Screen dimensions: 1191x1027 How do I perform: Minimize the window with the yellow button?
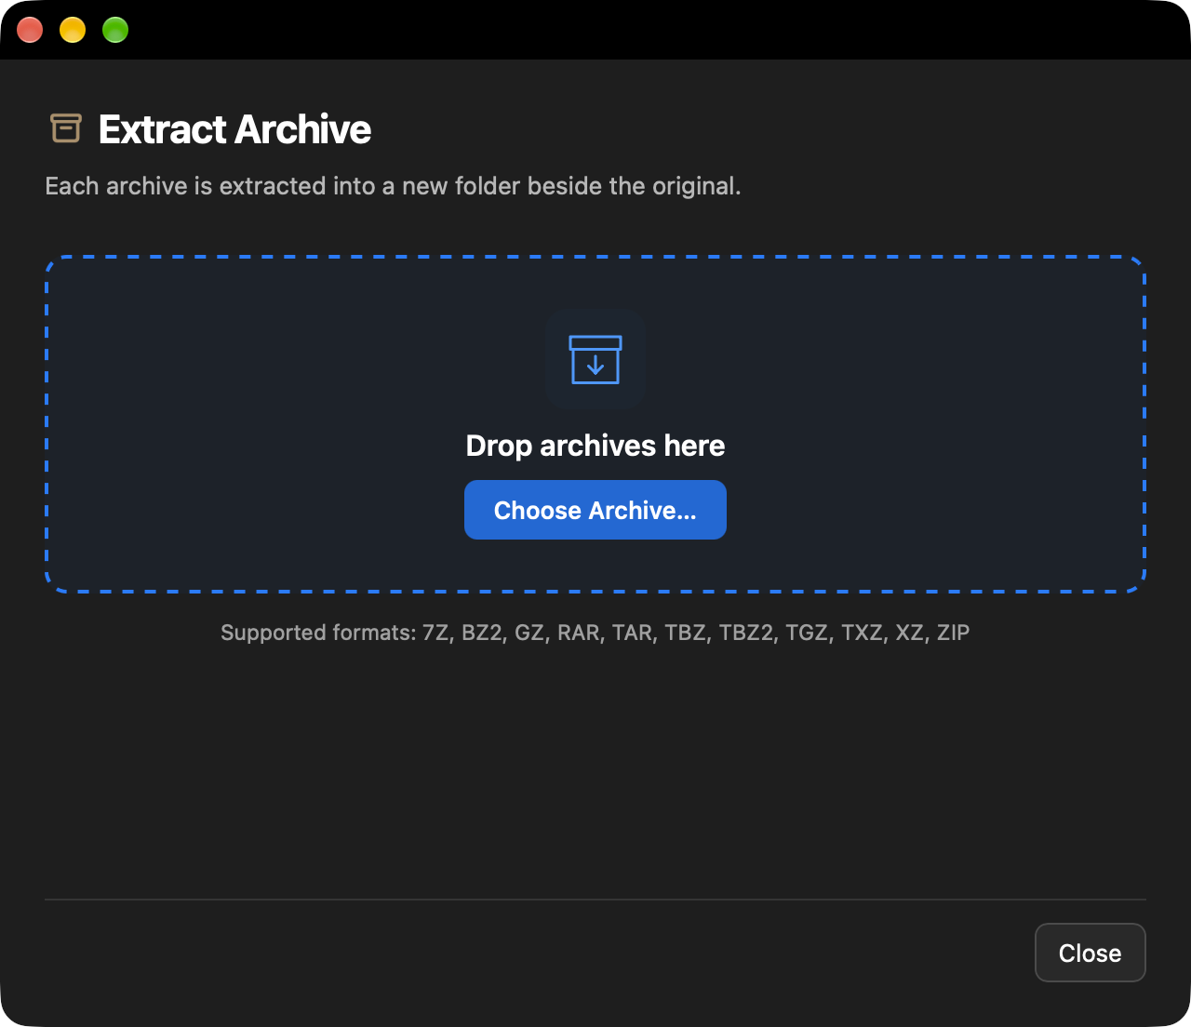(73, 30)
